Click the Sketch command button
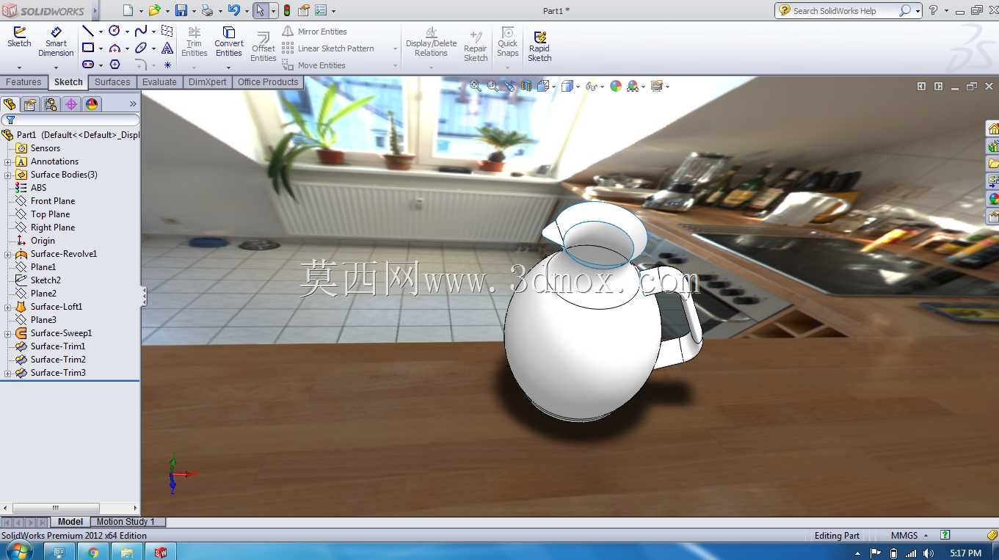The height and width of the screenshot is (560, 999). coord(19,37)
